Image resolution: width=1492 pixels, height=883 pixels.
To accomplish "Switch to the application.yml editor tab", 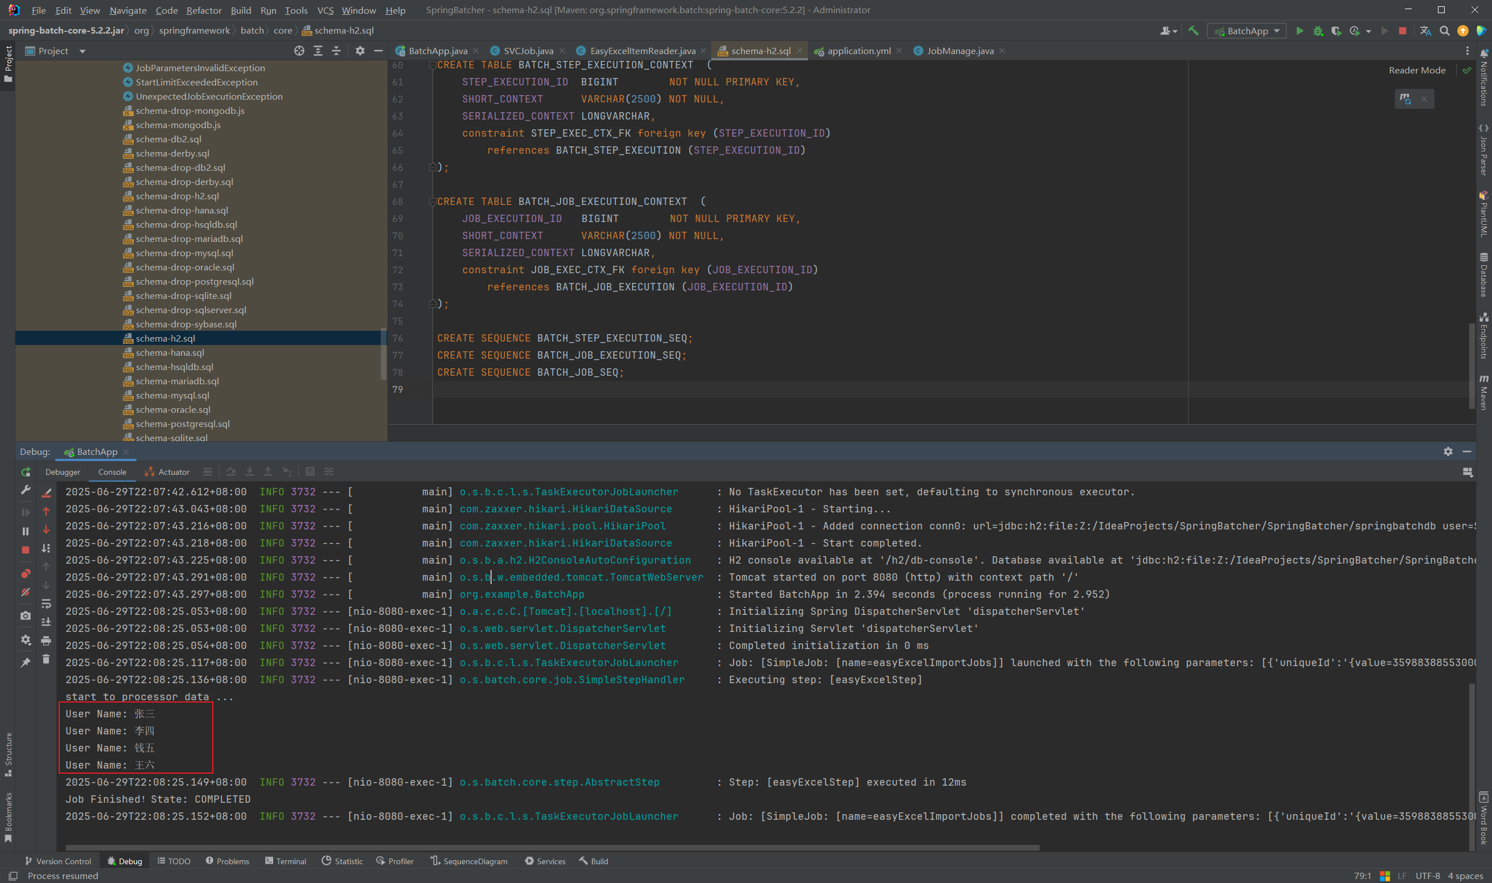I will point(858,51).
